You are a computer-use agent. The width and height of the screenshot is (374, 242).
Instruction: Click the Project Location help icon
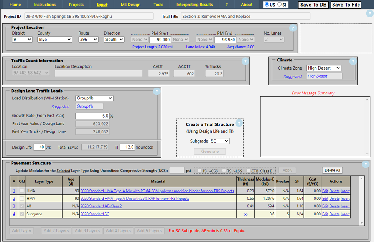(x=292, y=28)
